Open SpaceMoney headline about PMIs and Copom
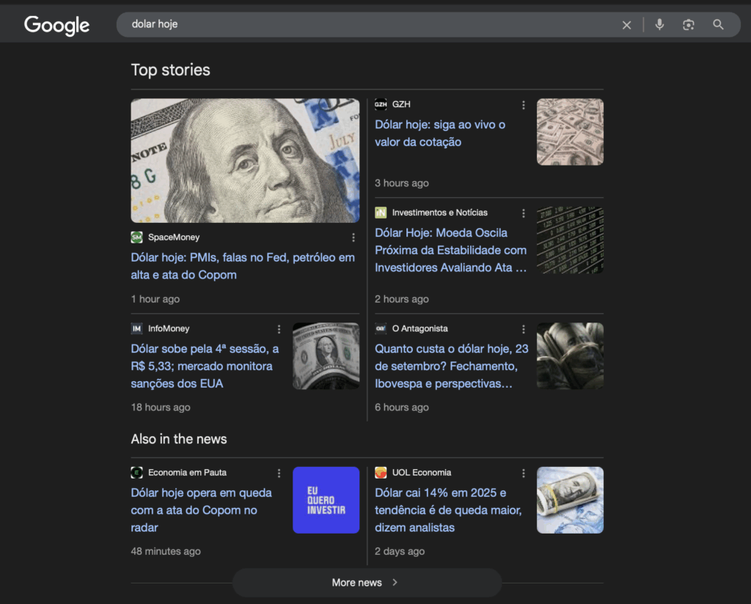The width and height of the screenshot is (751, 604). point(243,266)
